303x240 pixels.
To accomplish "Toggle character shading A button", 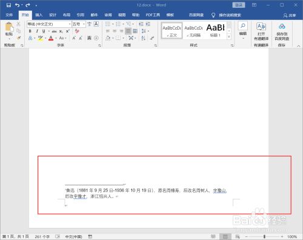I will 89,38.
